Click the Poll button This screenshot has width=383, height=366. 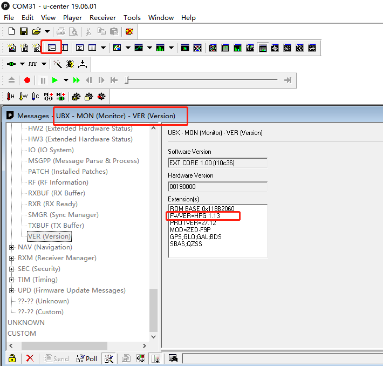[x=86, y=358]
